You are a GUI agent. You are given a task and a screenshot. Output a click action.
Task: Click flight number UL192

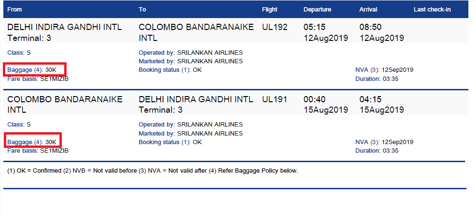pyautogui.click(x=275, y=27)
